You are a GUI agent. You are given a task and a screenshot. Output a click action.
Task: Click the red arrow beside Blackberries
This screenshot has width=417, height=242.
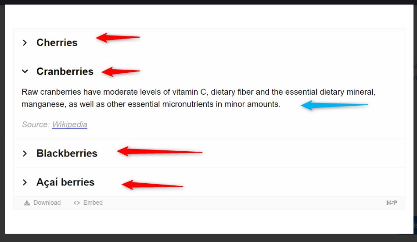tap(160, 151)
